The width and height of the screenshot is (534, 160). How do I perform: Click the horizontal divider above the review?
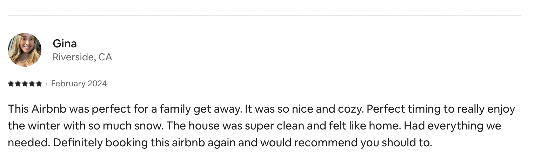coord(264,16)
